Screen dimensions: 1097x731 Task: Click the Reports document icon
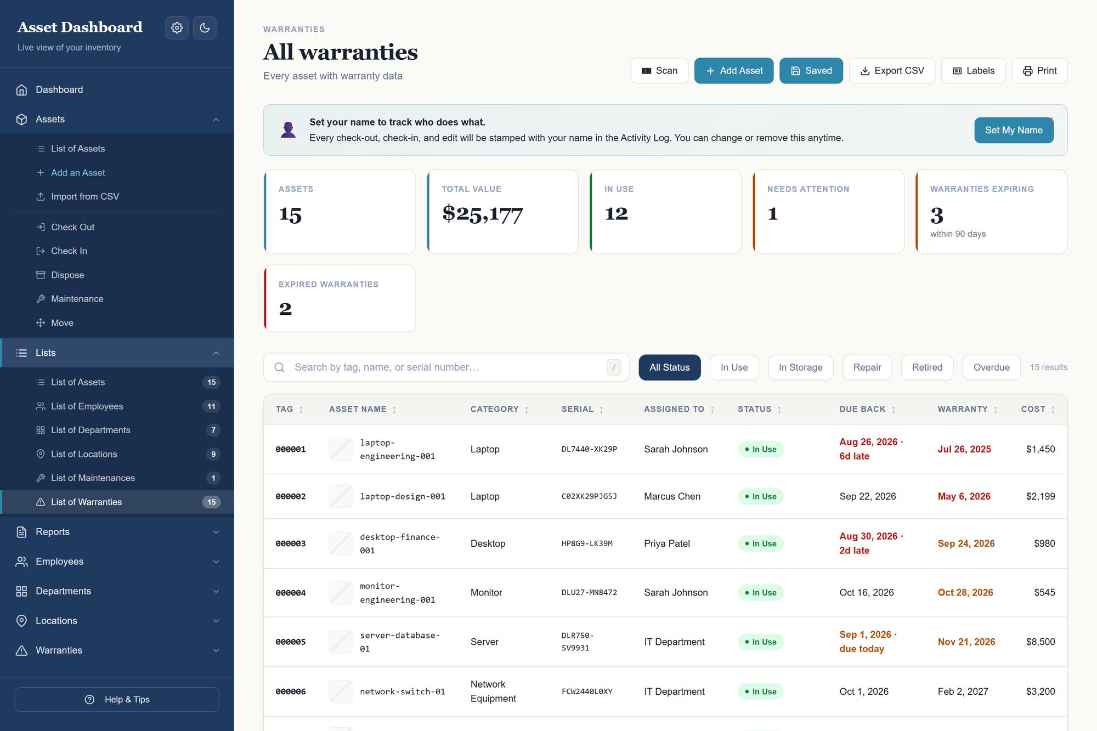(21, 532)
